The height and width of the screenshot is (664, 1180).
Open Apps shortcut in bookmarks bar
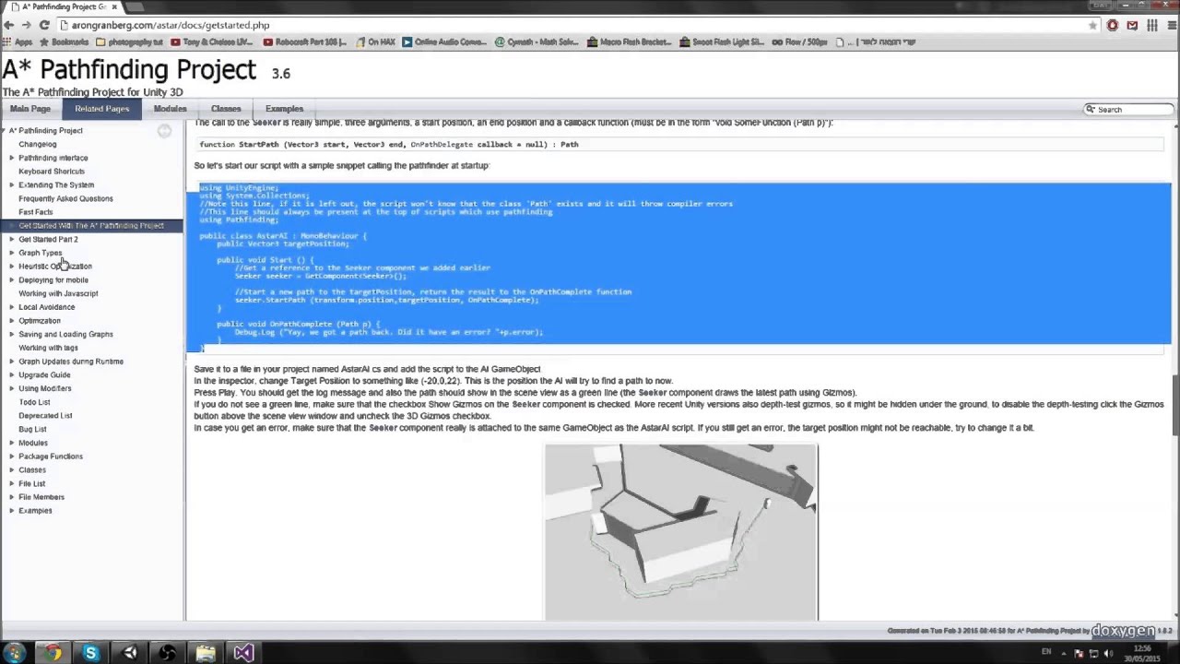pos(18,41)
